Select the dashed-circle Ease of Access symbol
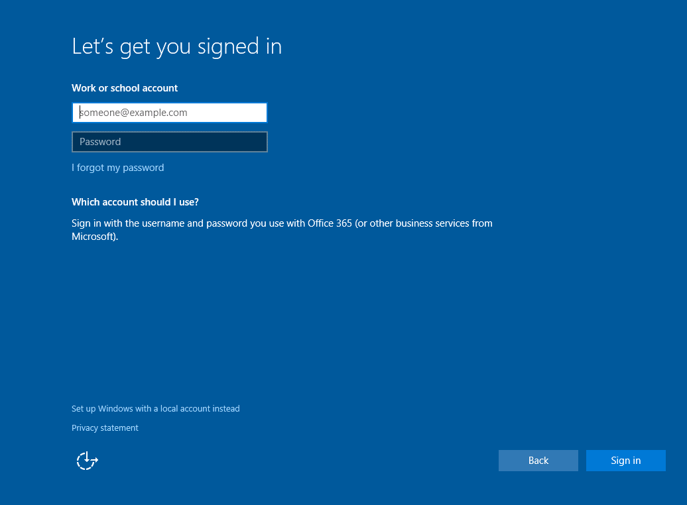The width and height of the screenshot is (687, 505). pos(87,460)
